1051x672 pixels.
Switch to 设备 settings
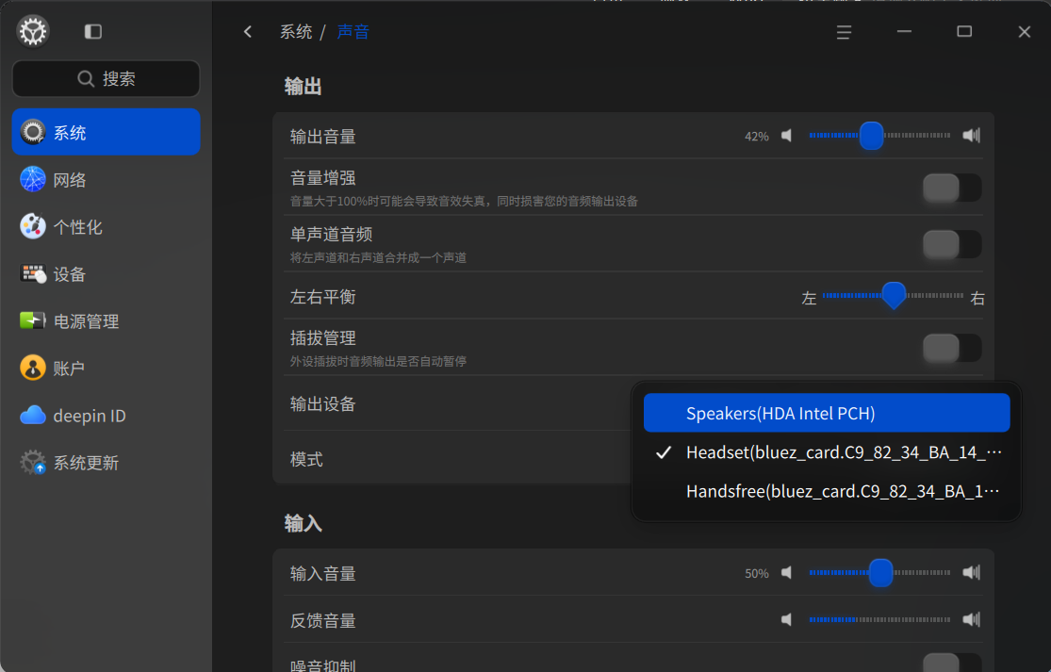click(x=106, y=273)
